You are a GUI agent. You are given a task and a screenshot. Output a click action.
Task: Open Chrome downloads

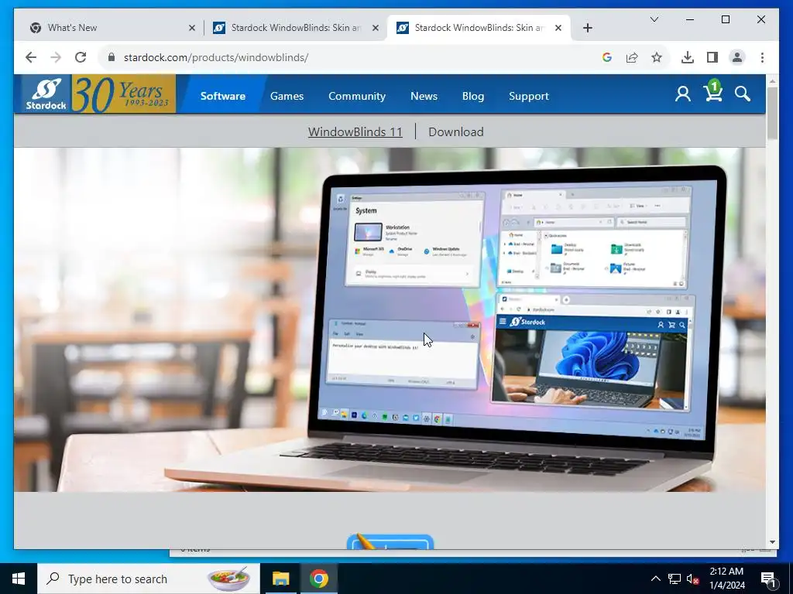click(x=688, y=57)
